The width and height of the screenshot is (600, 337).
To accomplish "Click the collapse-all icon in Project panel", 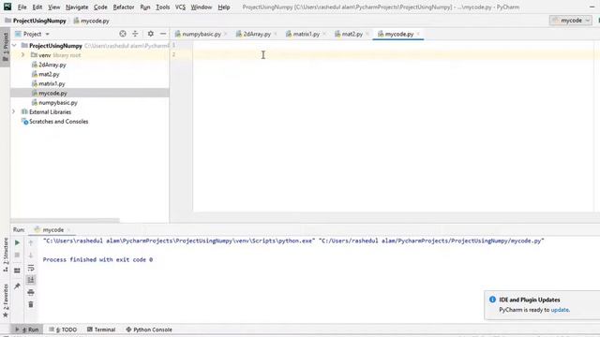I will click(x=135, y=34).
